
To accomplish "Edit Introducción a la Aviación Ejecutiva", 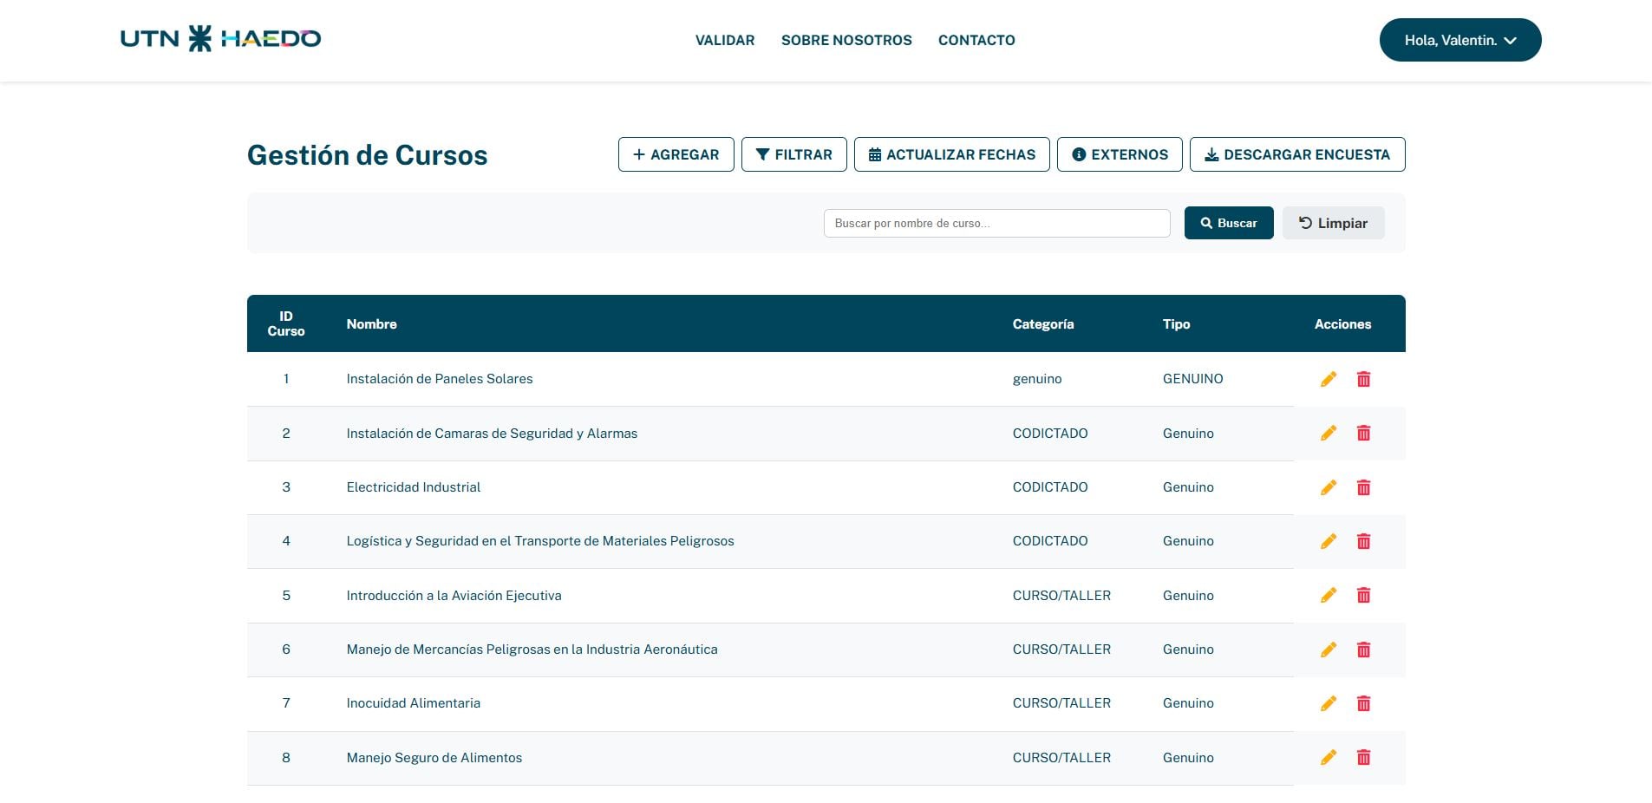I will click(1328, 595).
